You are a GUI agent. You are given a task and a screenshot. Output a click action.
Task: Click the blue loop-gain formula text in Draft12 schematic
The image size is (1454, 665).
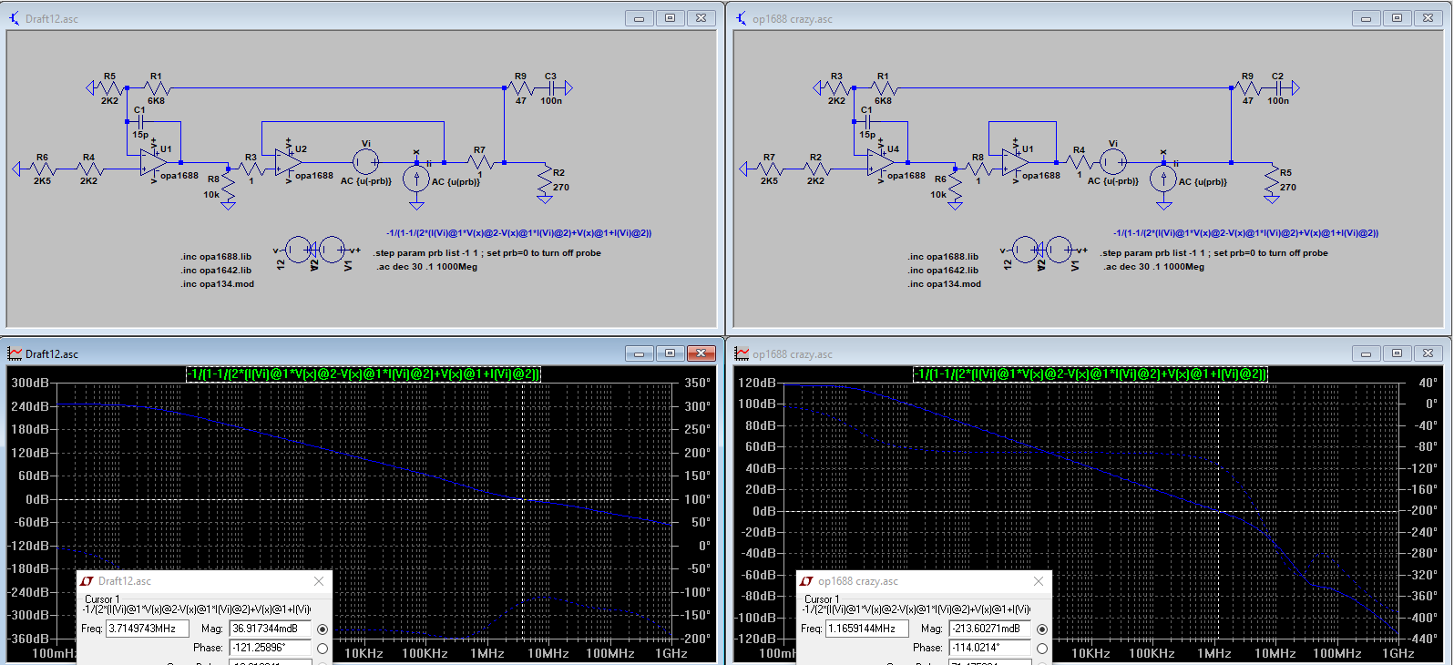click(518, 233)
